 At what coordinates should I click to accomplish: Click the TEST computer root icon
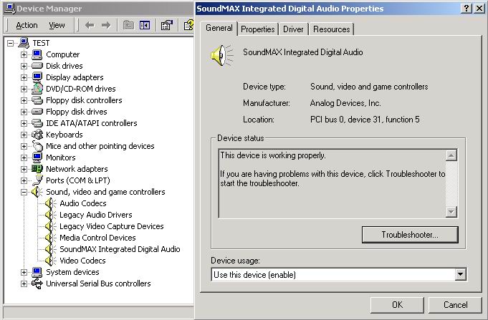click(24, 43)
